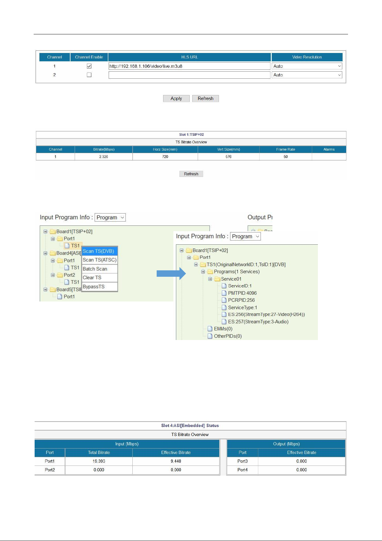Enable the channel 2 checkbox
This screenshot has height=541, width=382.
[x=89, y=75]
